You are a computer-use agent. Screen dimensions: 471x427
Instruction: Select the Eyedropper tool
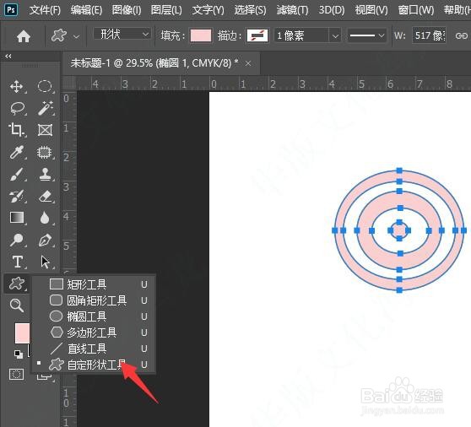click(x=17, y=152)
